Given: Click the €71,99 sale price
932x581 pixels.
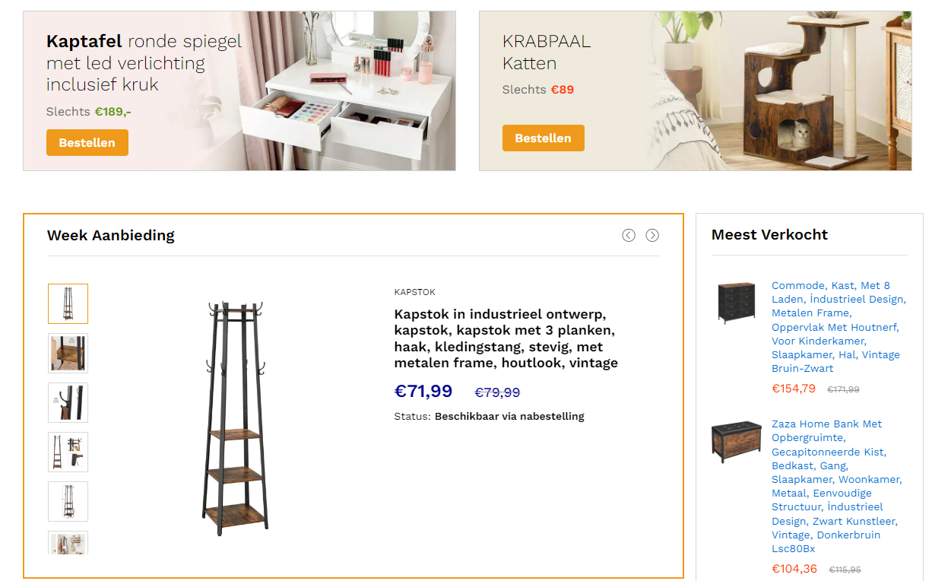Looking at the screenshot, I should pyautogui.click(x=423, y=391).
